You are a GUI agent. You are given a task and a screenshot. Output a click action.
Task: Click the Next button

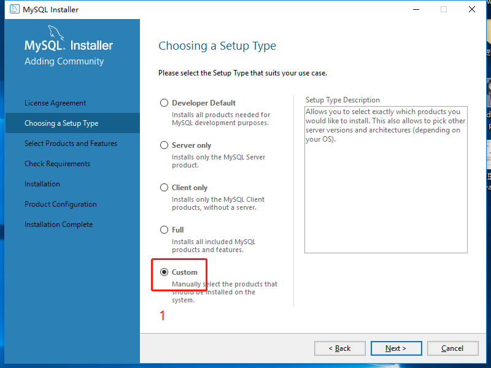(396, 348)
